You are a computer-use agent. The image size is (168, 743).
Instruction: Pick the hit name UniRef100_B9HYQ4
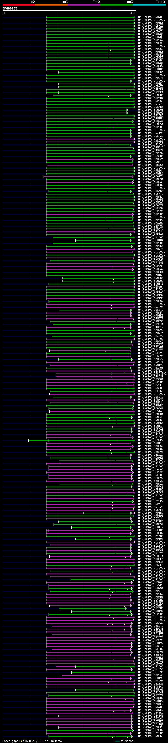click(151, 64)
